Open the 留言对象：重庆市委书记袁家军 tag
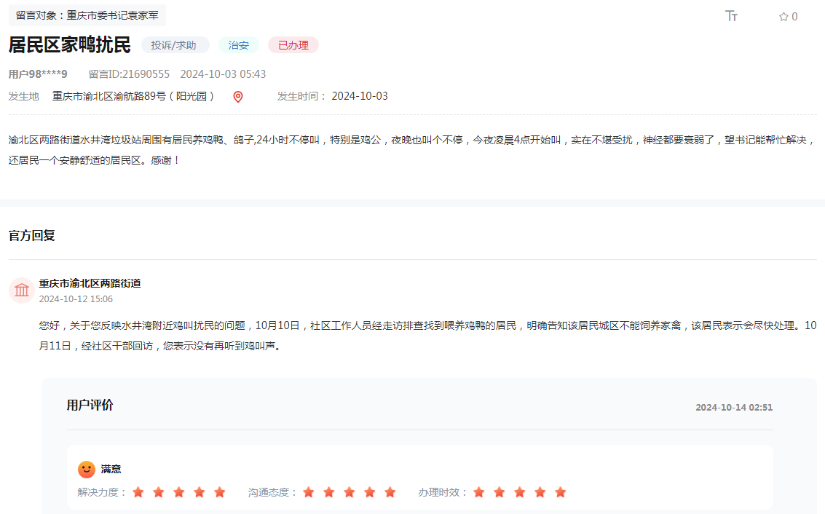 pos(86,15)
